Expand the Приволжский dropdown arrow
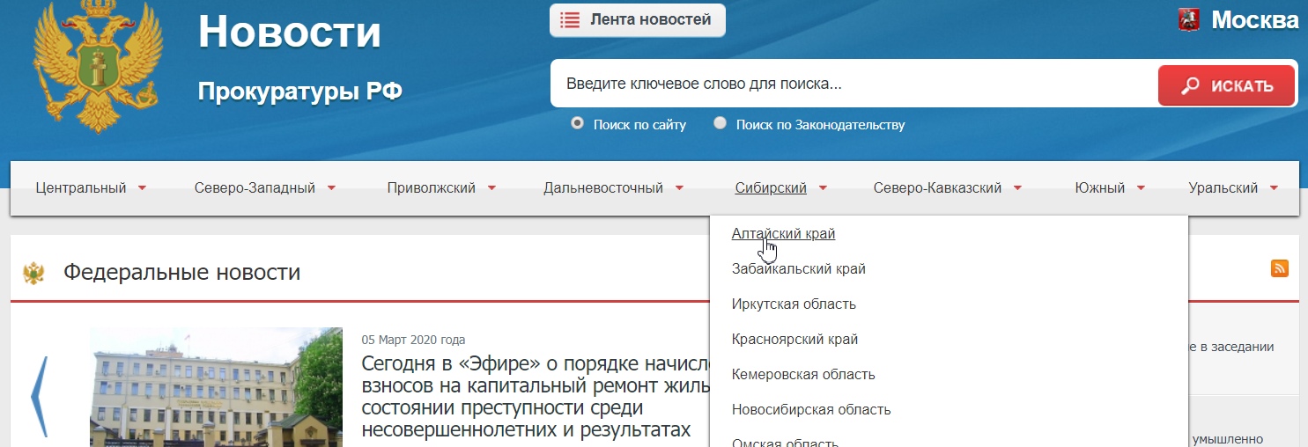This screenshot has width=1308, height=447. click(x=491, y=187)
